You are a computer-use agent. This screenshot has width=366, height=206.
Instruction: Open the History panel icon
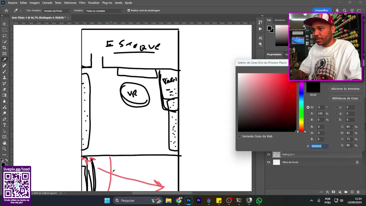(x=260, y=22)
